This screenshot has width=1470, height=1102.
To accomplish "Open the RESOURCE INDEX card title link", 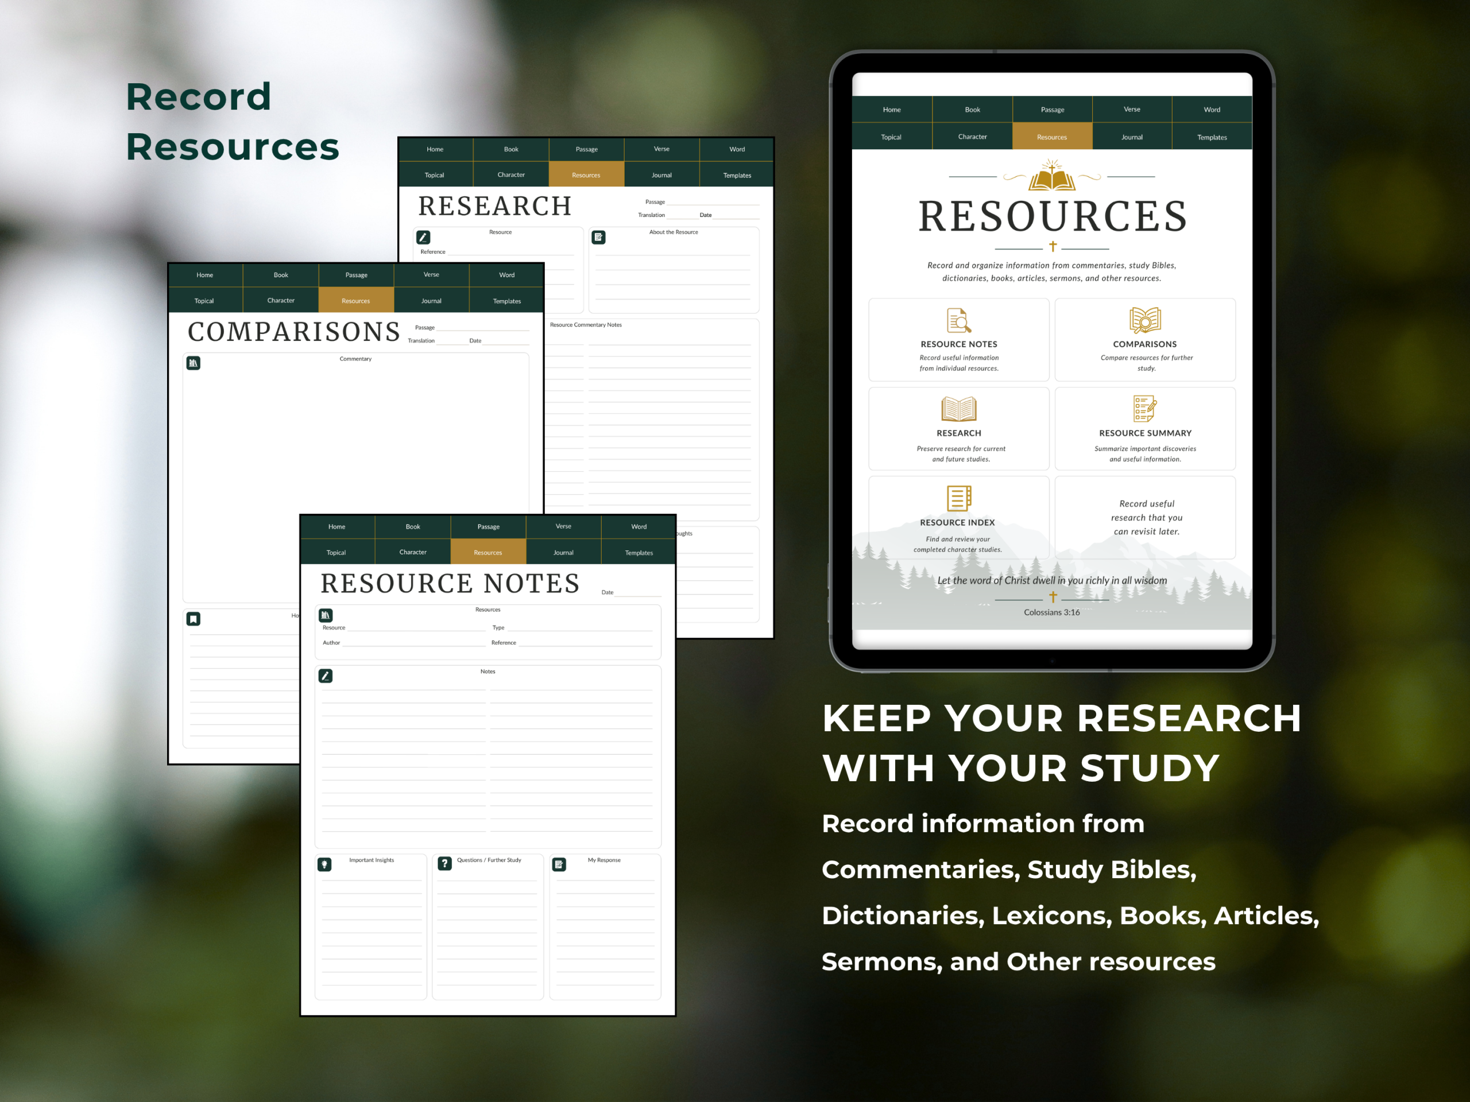I will pos(958,523).
